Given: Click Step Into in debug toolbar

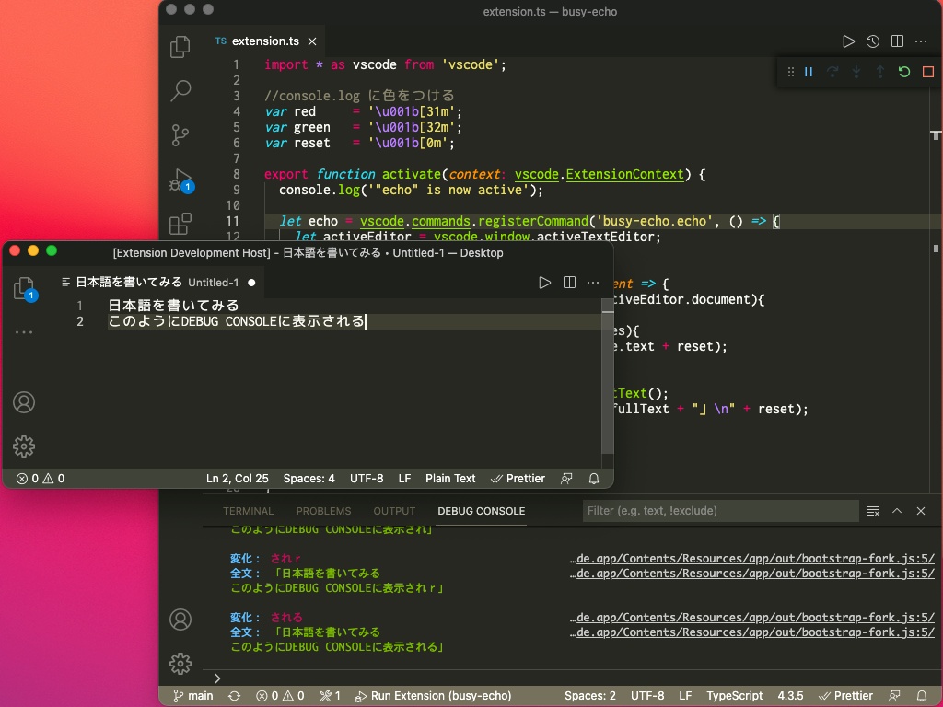Looking at the screenshot, I should click(x=856, y=72).
